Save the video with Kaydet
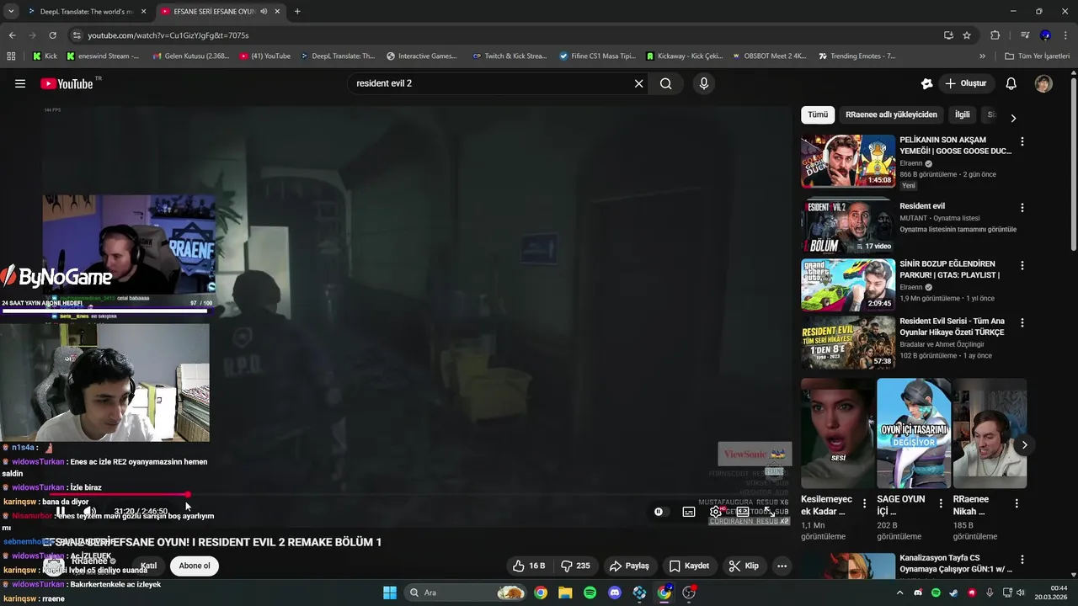The image size is (1078, 606). pyautogui.click(x=689, y=566)
